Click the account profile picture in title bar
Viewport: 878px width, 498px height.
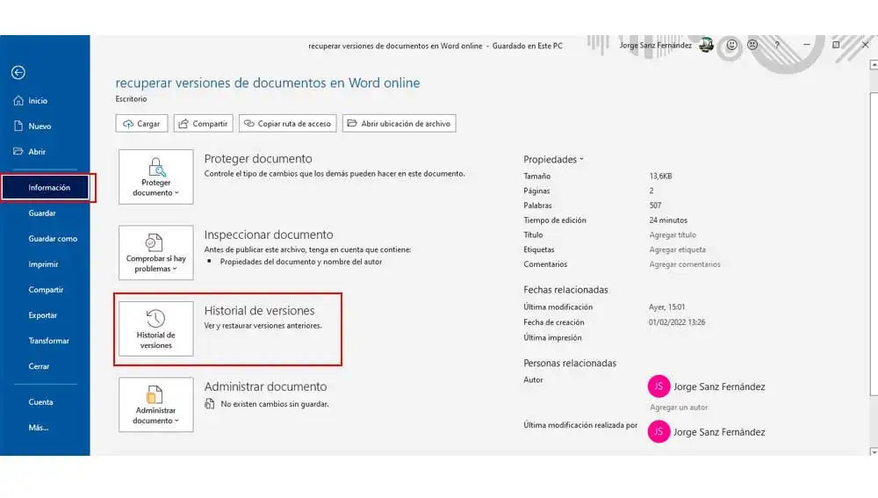point(707,46)
